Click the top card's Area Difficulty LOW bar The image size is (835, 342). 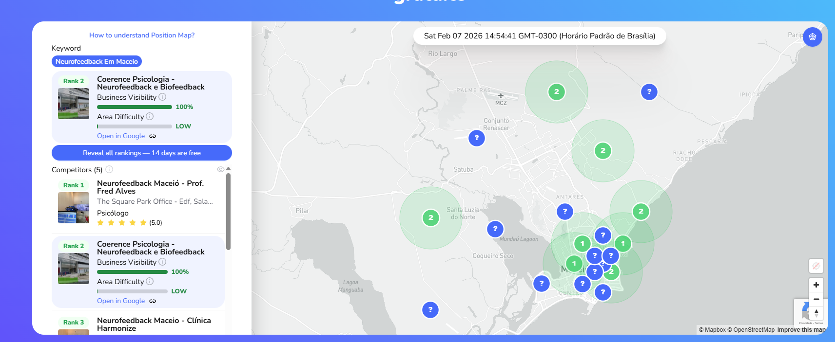click(x=135, y=126)
